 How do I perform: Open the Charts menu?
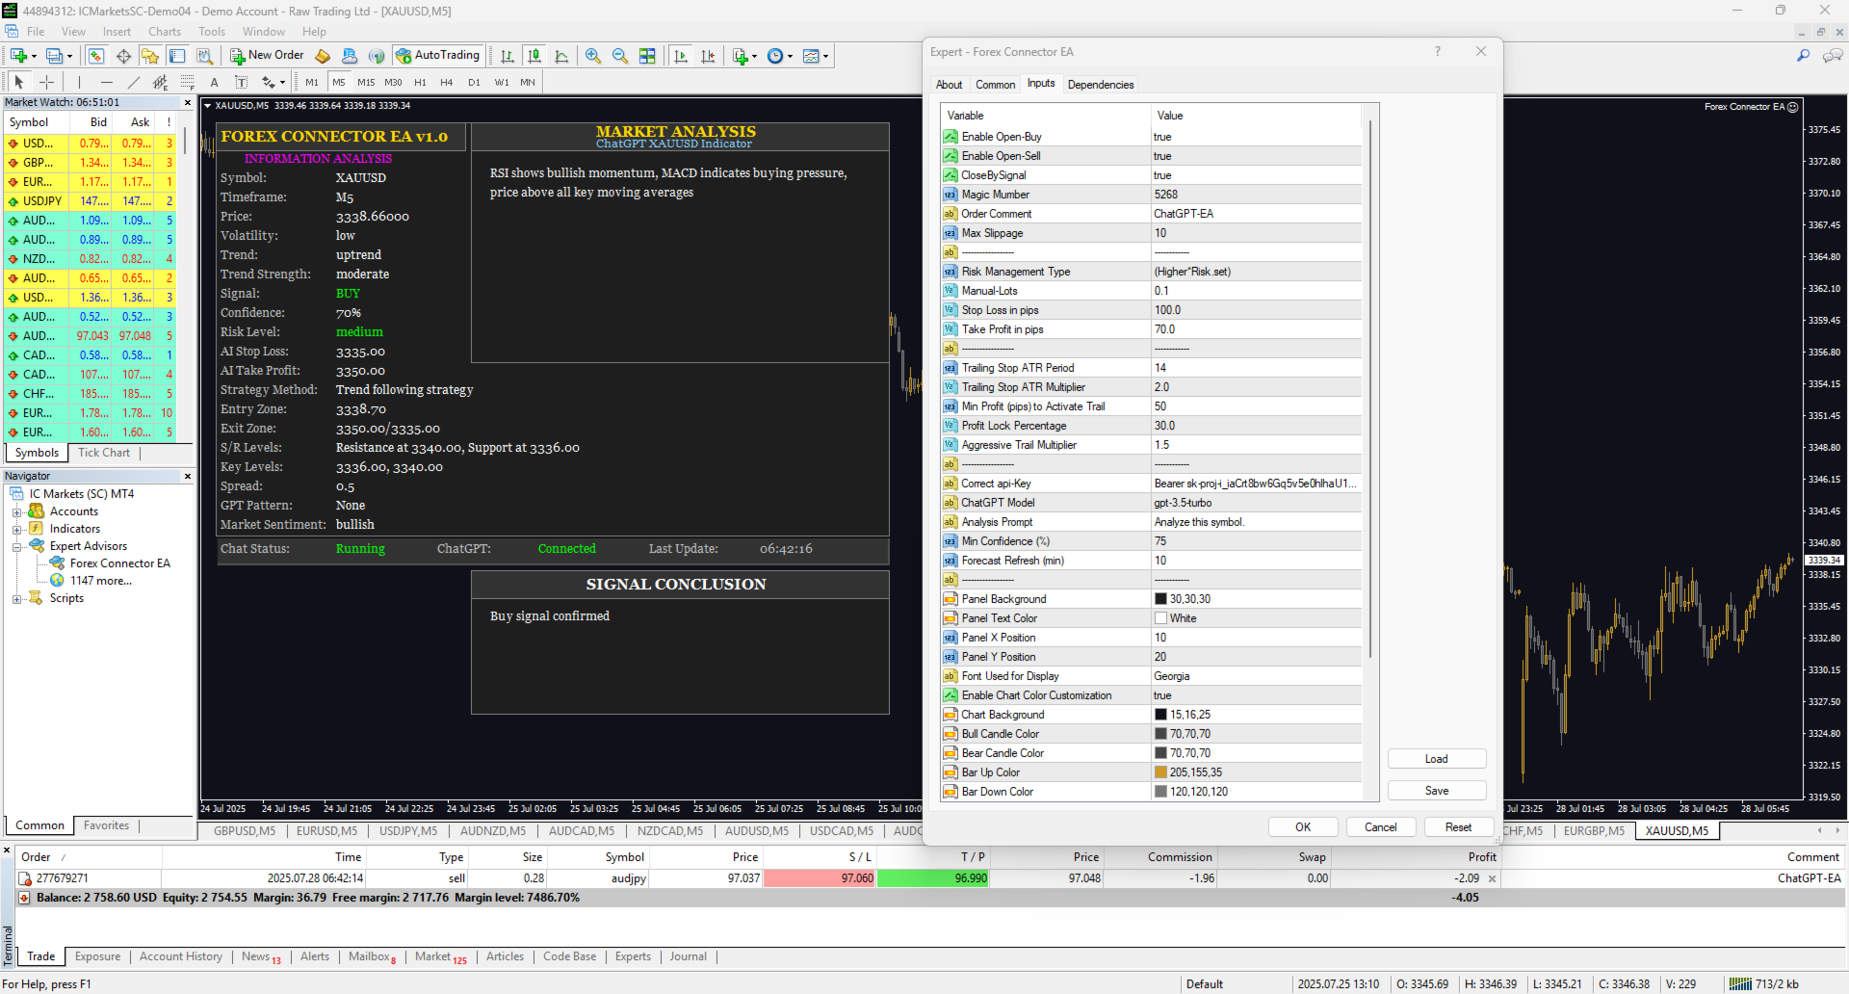point(164,31)
